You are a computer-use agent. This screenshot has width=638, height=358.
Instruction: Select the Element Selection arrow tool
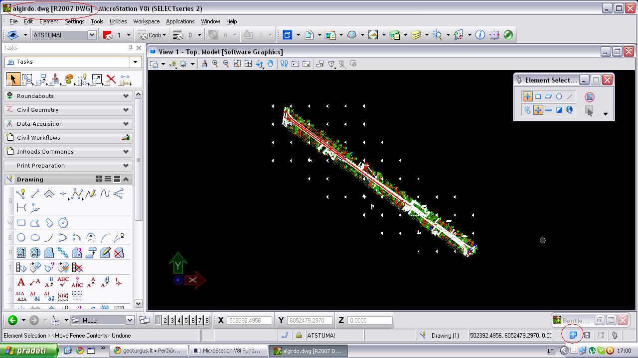tap(12, 79)
